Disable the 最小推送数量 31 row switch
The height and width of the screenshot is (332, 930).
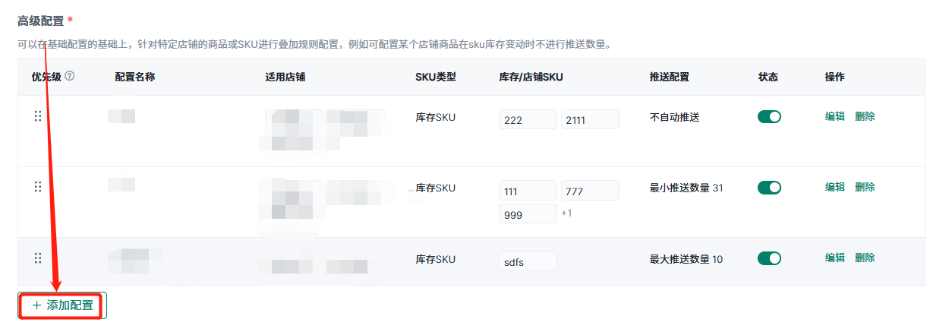(x=769, y=188)
